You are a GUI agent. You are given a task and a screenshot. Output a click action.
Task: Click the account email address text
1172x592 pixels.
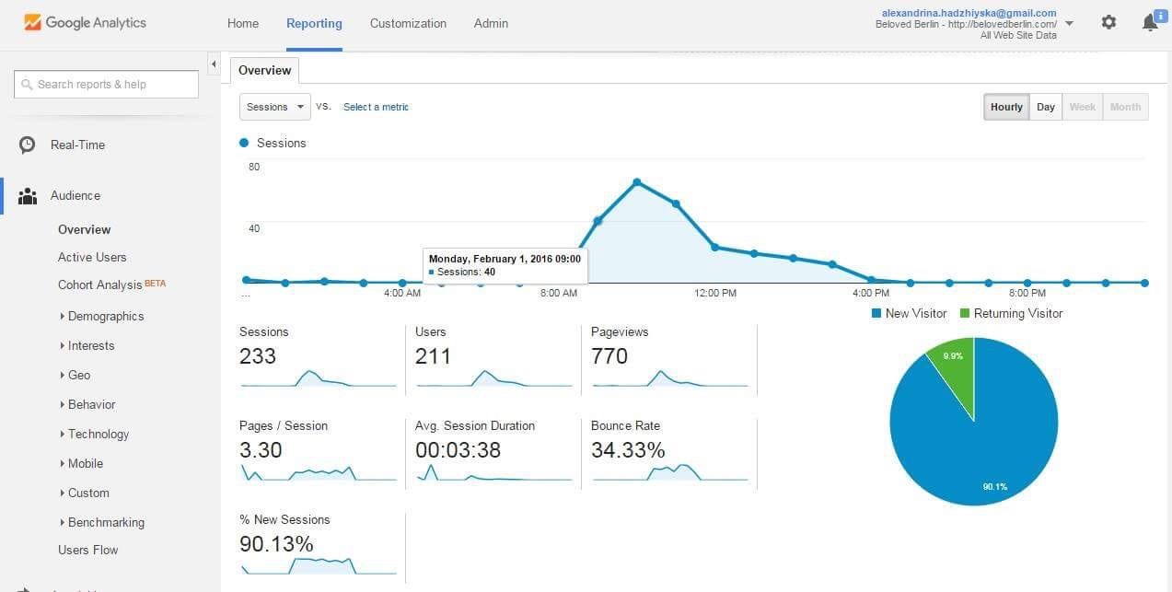coord(969,13)
